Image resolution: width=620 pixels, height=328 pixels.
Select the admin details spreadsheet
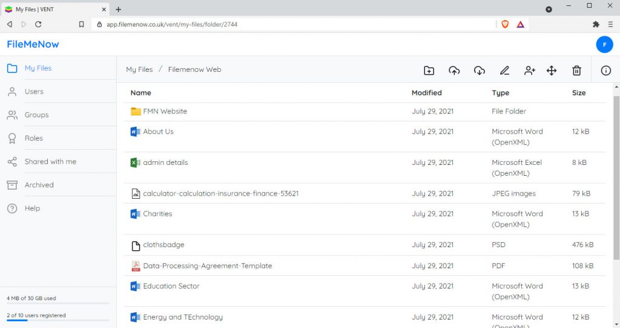click(x=165, y=162)
